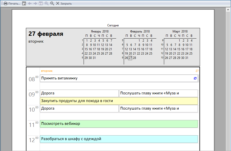Click the 12:00 time label
The height and width of the screenshot is (151, 231).
pos(34,140)
